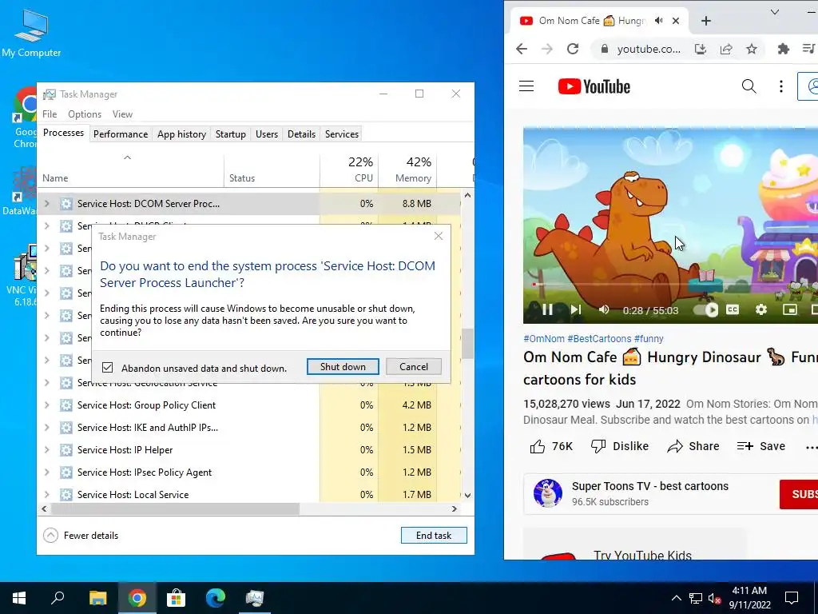818x614 pixels.
Task: Open Windows Start menu
Action: pos(19,598)
